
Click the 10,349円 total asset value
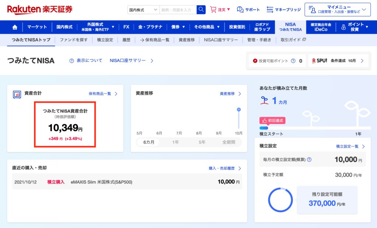click(65, 128)
